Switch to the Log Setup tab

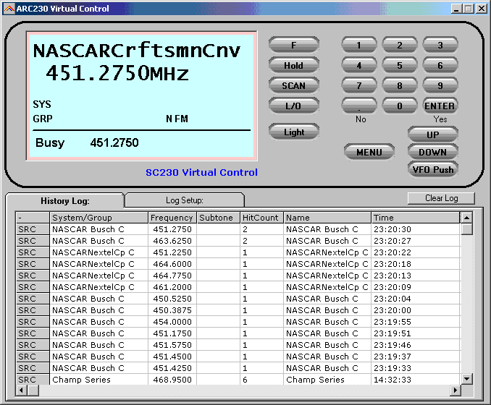coord(185,200)
